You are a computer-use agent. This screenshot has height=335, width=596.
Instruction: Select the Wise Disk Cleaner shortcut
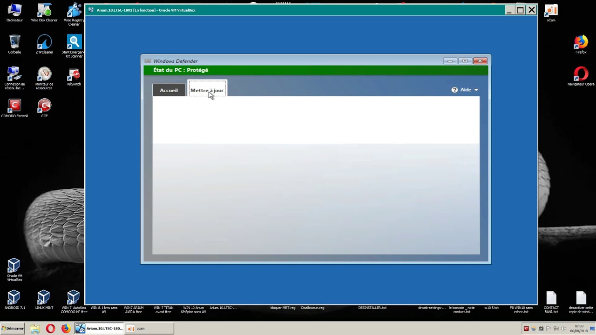(44, 13)
